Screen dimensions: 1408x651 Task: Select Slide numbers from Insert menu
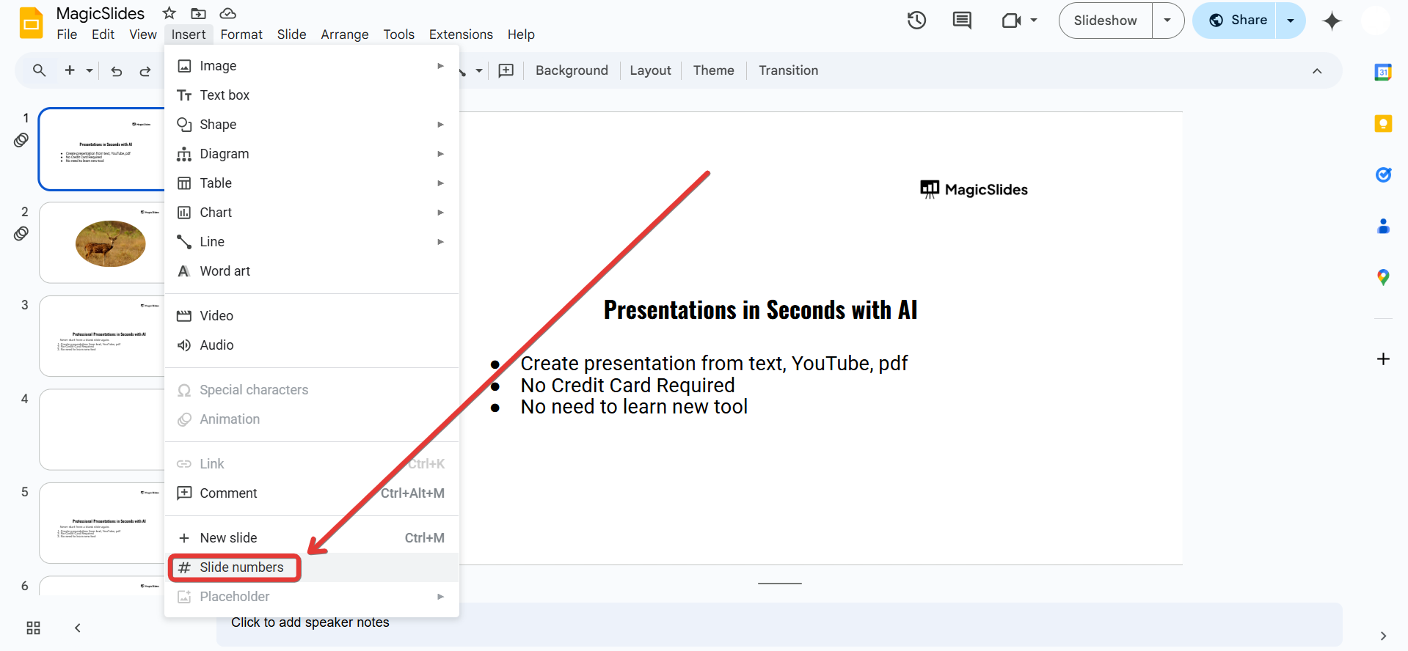click(241, 567)
